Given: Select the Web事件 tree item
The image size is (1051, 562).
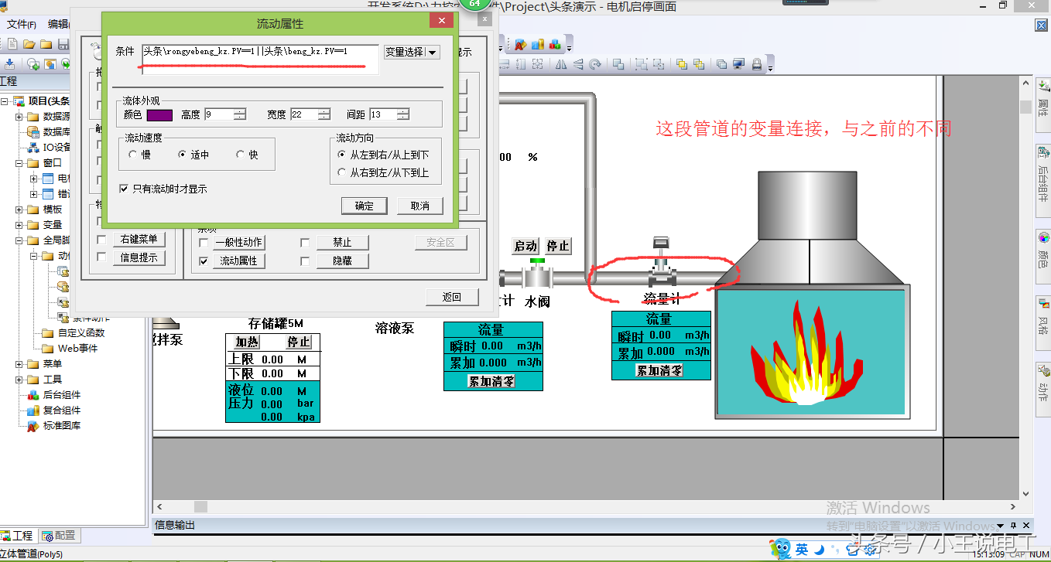Looking at the screenshot, I should click(77, 349).
